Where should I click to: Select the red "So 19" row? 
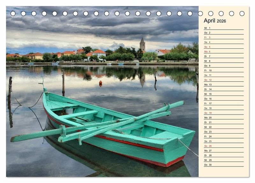click(224, 113)
